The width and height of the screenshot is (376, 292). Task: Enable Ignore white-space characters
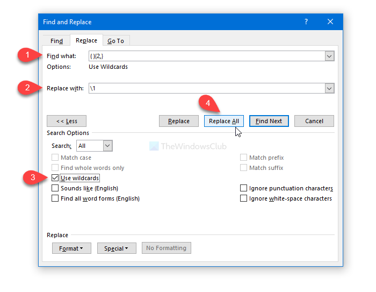(x=243, y=198)
